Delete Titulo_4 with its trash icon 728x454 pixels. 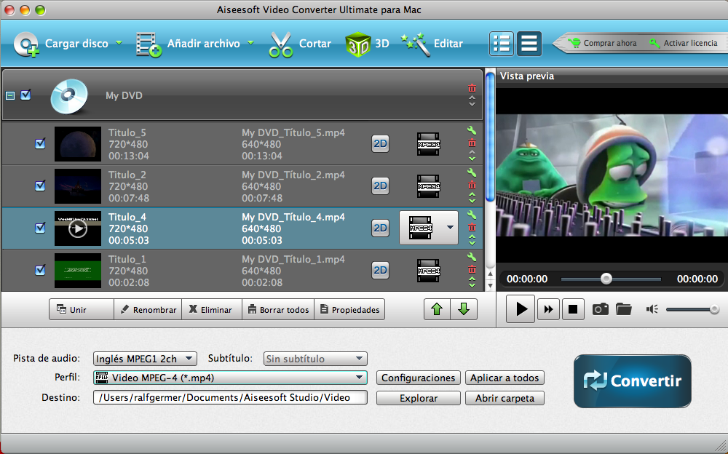(x=472, y=228)
